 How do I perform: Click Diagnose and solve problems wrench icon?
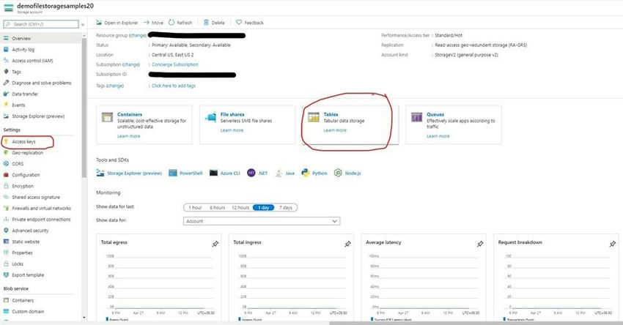coord(6,83)
